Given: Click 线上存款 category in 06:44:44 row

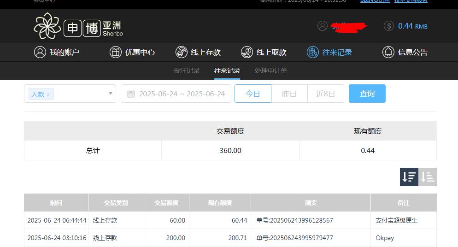Looking at the screenshot, I should (105, 220).
